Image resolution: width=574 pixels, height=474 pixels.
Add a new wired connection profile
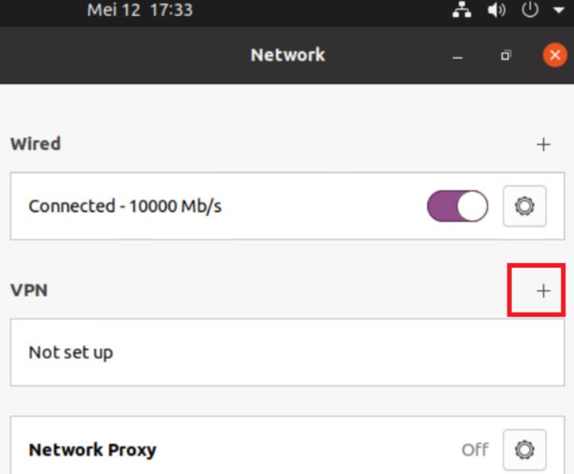tap(543, 144)
